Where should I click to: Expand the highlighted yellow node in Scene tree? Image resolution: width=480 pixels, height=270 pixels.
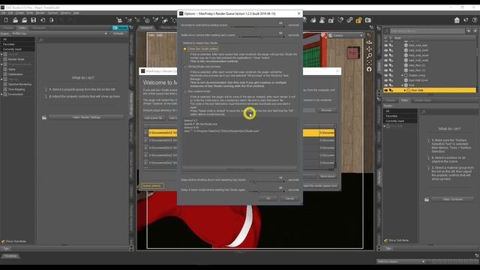[405, 90]
